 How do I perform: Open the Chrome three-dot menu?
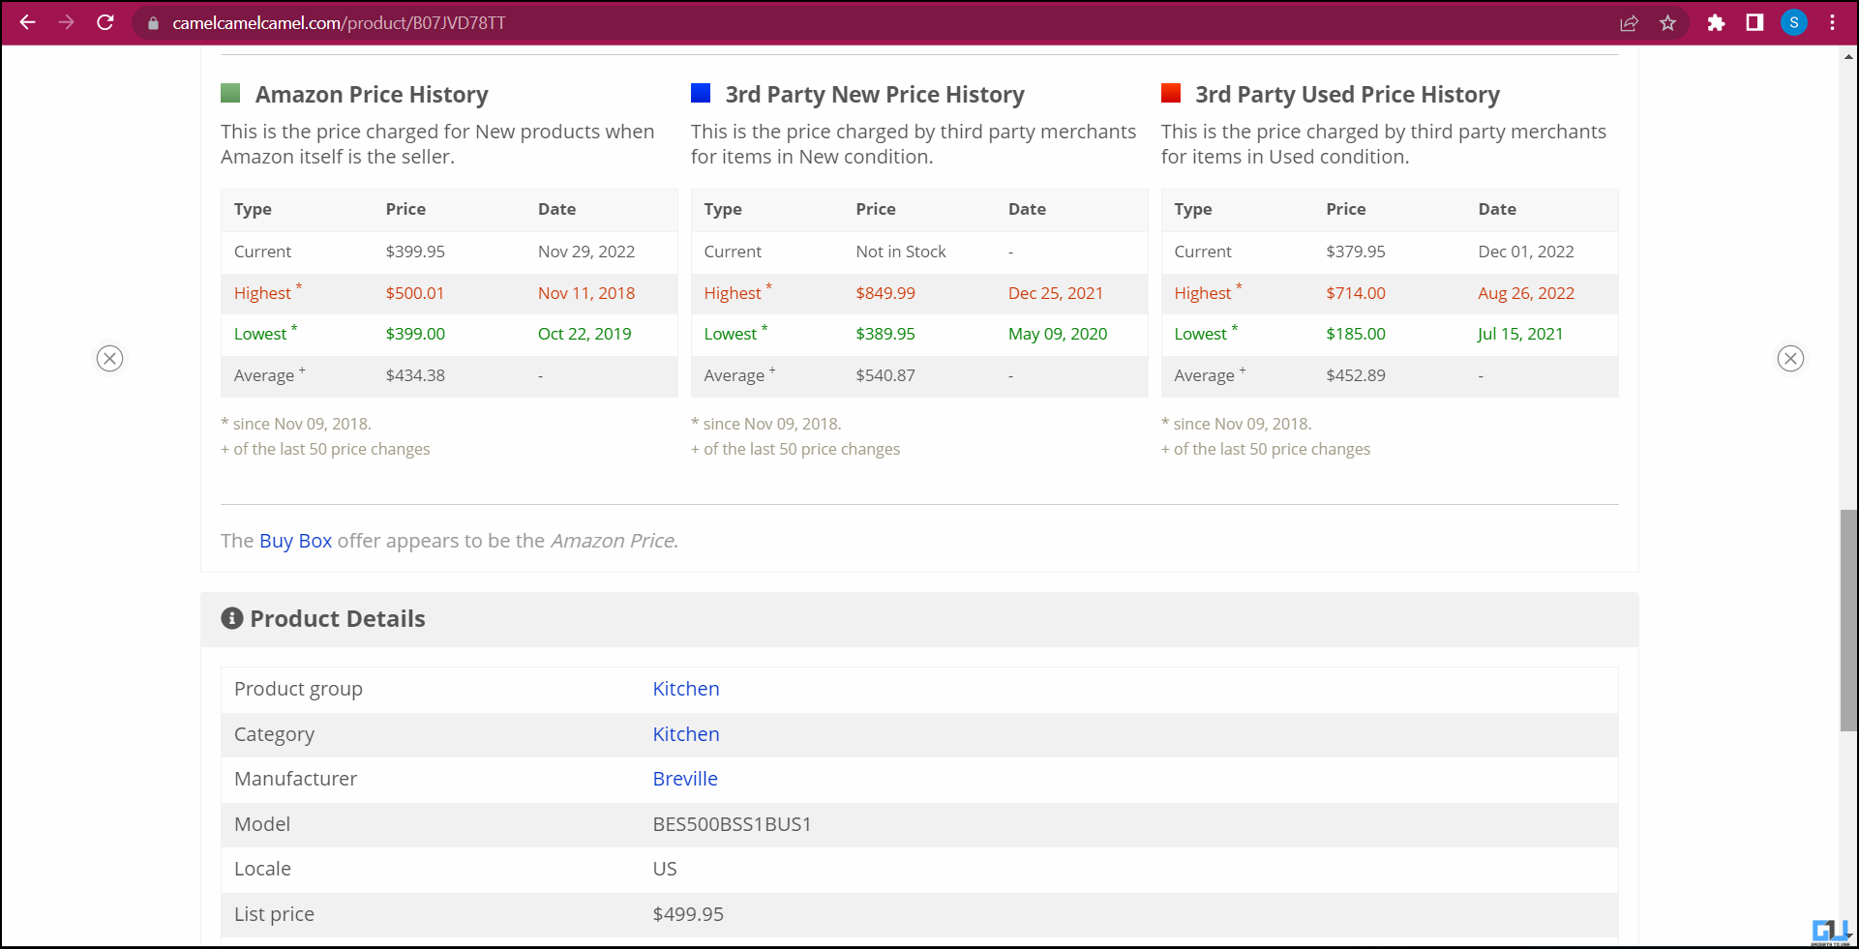point(1832,22)
